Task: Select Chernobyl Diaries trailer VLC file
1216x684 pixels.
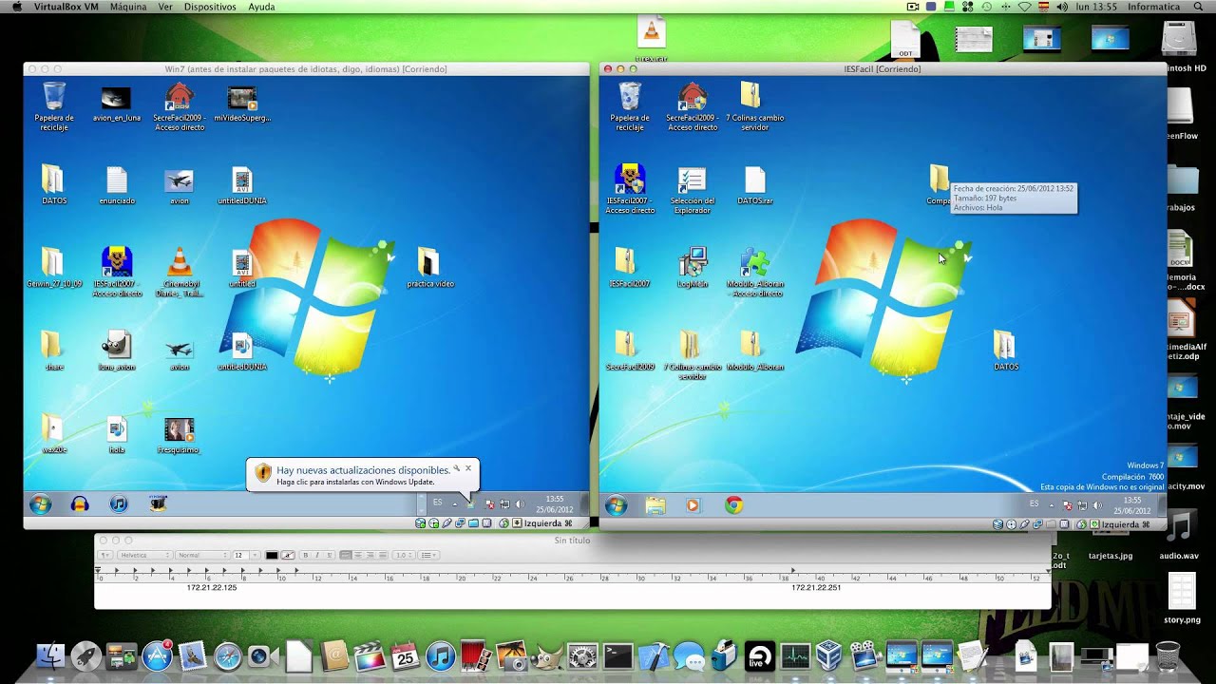Action: click(x=179, y=272)
